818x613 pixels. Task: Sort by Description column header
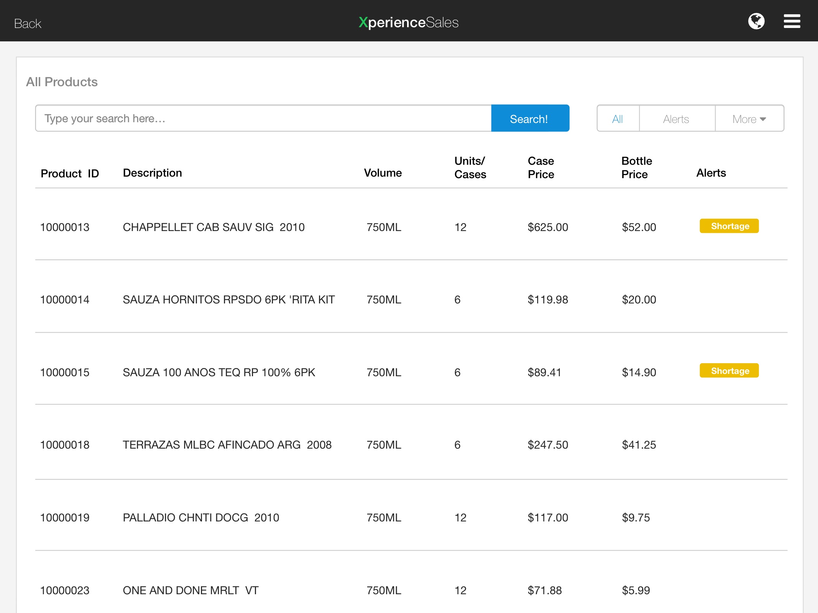pyautogui.click(x=152, y=173)
